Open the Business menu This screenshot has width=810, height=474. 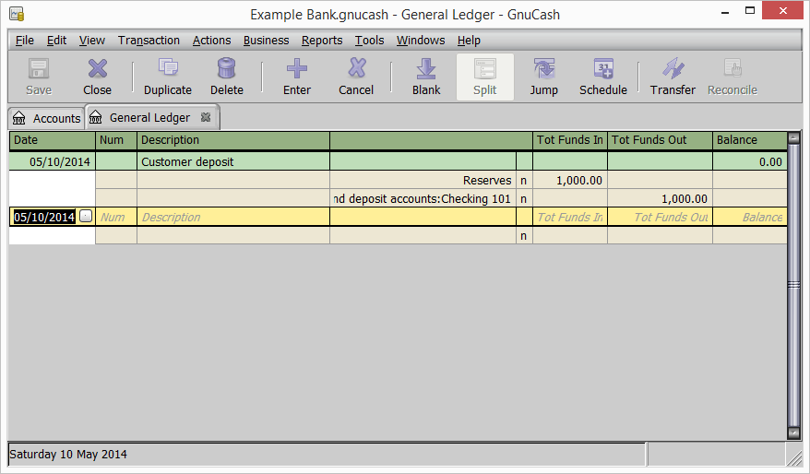pyautogui.click(x=266, y=41)
